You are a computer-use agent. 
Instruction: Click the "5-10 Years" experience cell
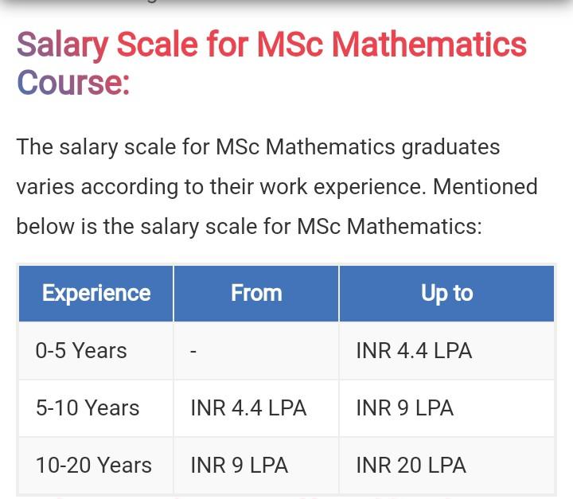click(x=88, y=408)
